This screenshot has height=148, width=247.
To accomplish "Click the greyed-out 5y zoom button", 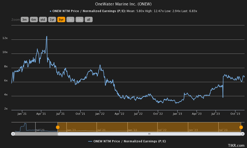I will (70, 20).
